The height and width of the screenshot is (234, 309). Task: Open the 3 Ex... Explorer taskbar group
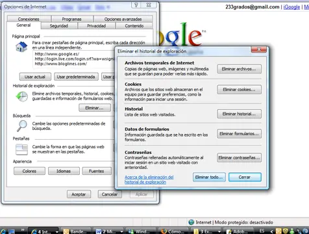click(x=206, y=231)
